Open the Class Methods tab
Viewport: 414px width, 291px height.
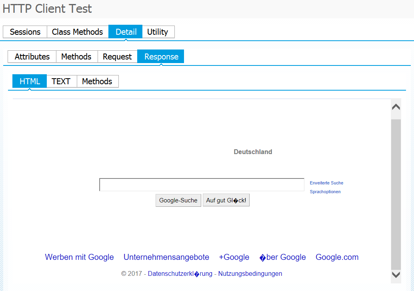(77, 32)
